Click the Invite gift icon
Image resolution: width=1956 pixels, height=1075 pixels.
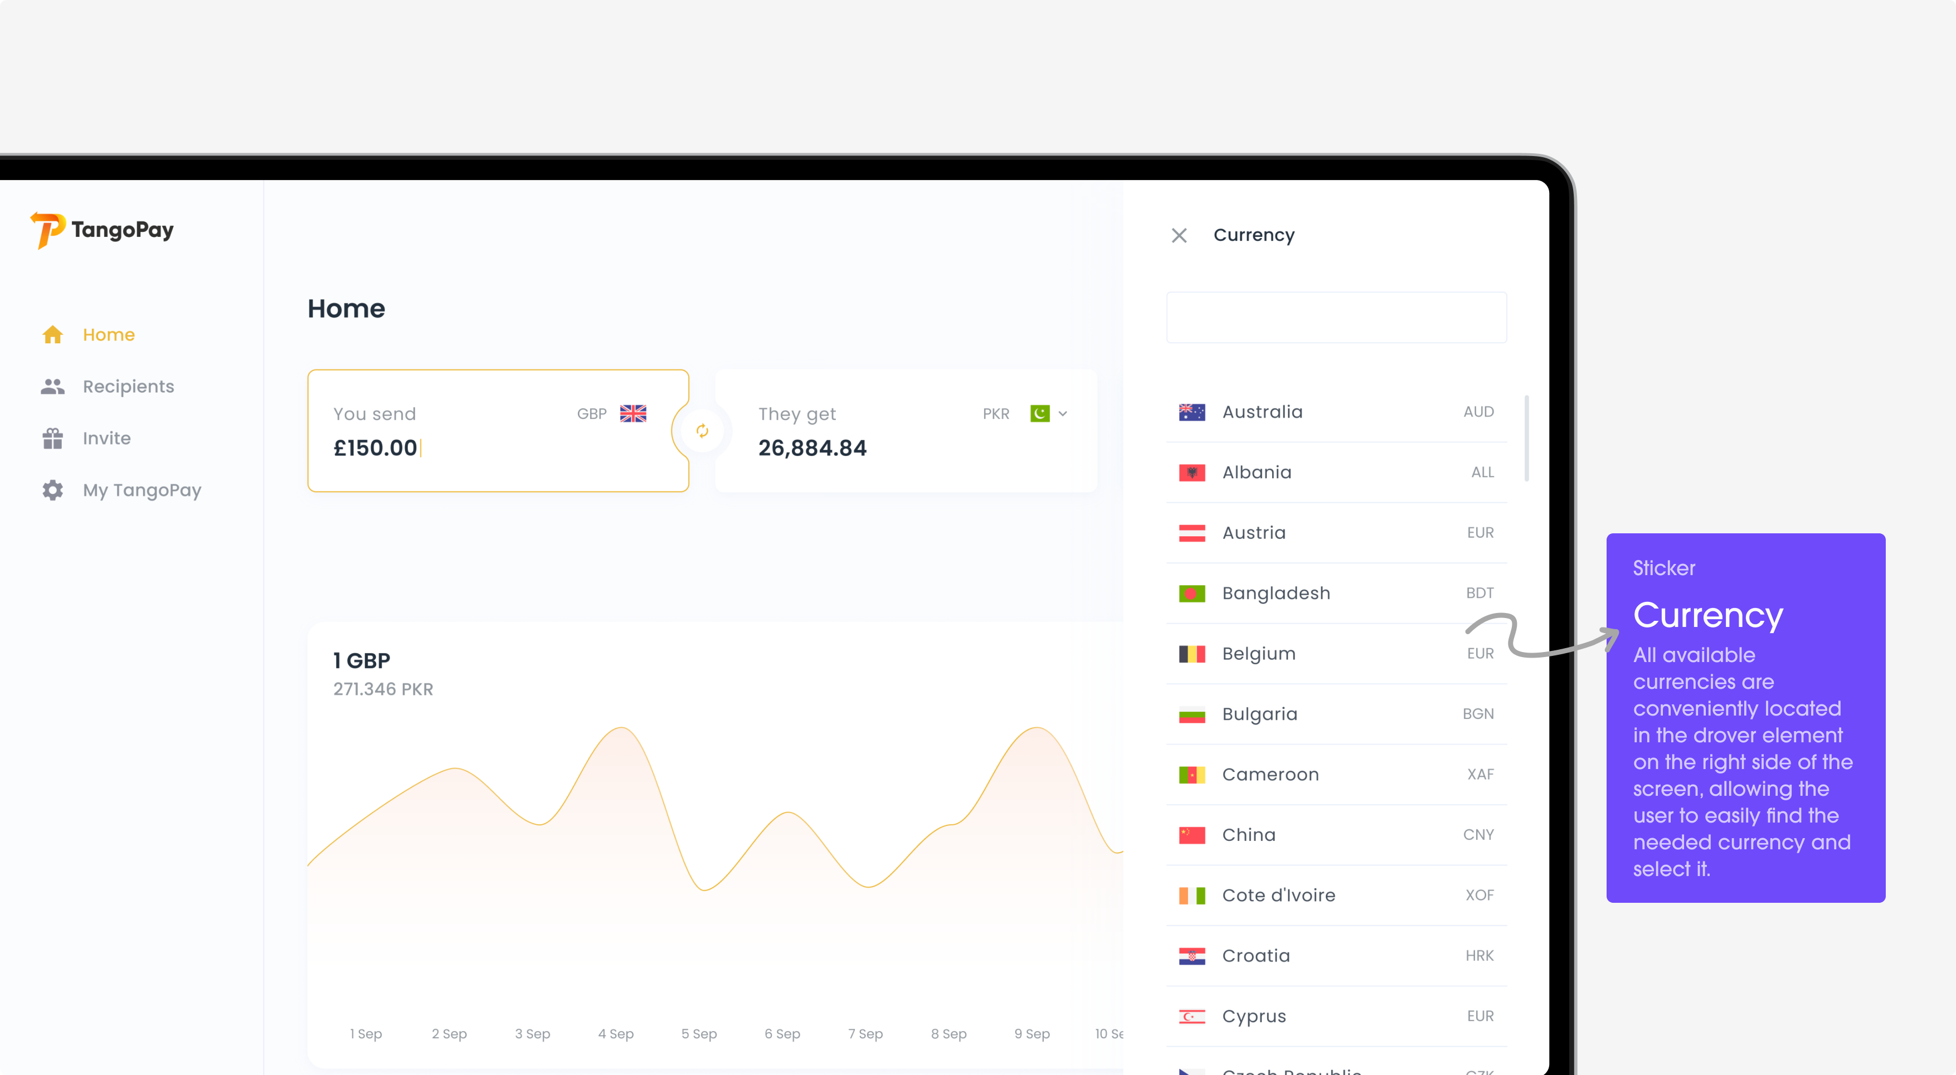point(52,438)
